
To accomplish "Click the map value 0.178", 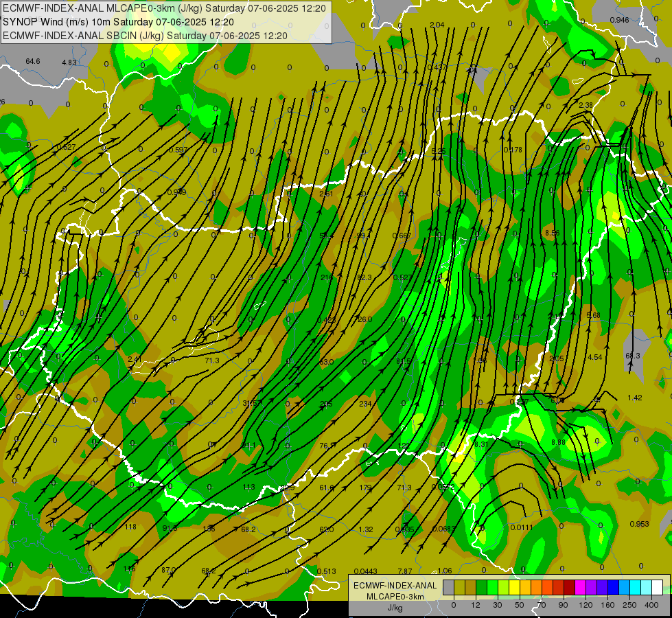I will [513, 150].
